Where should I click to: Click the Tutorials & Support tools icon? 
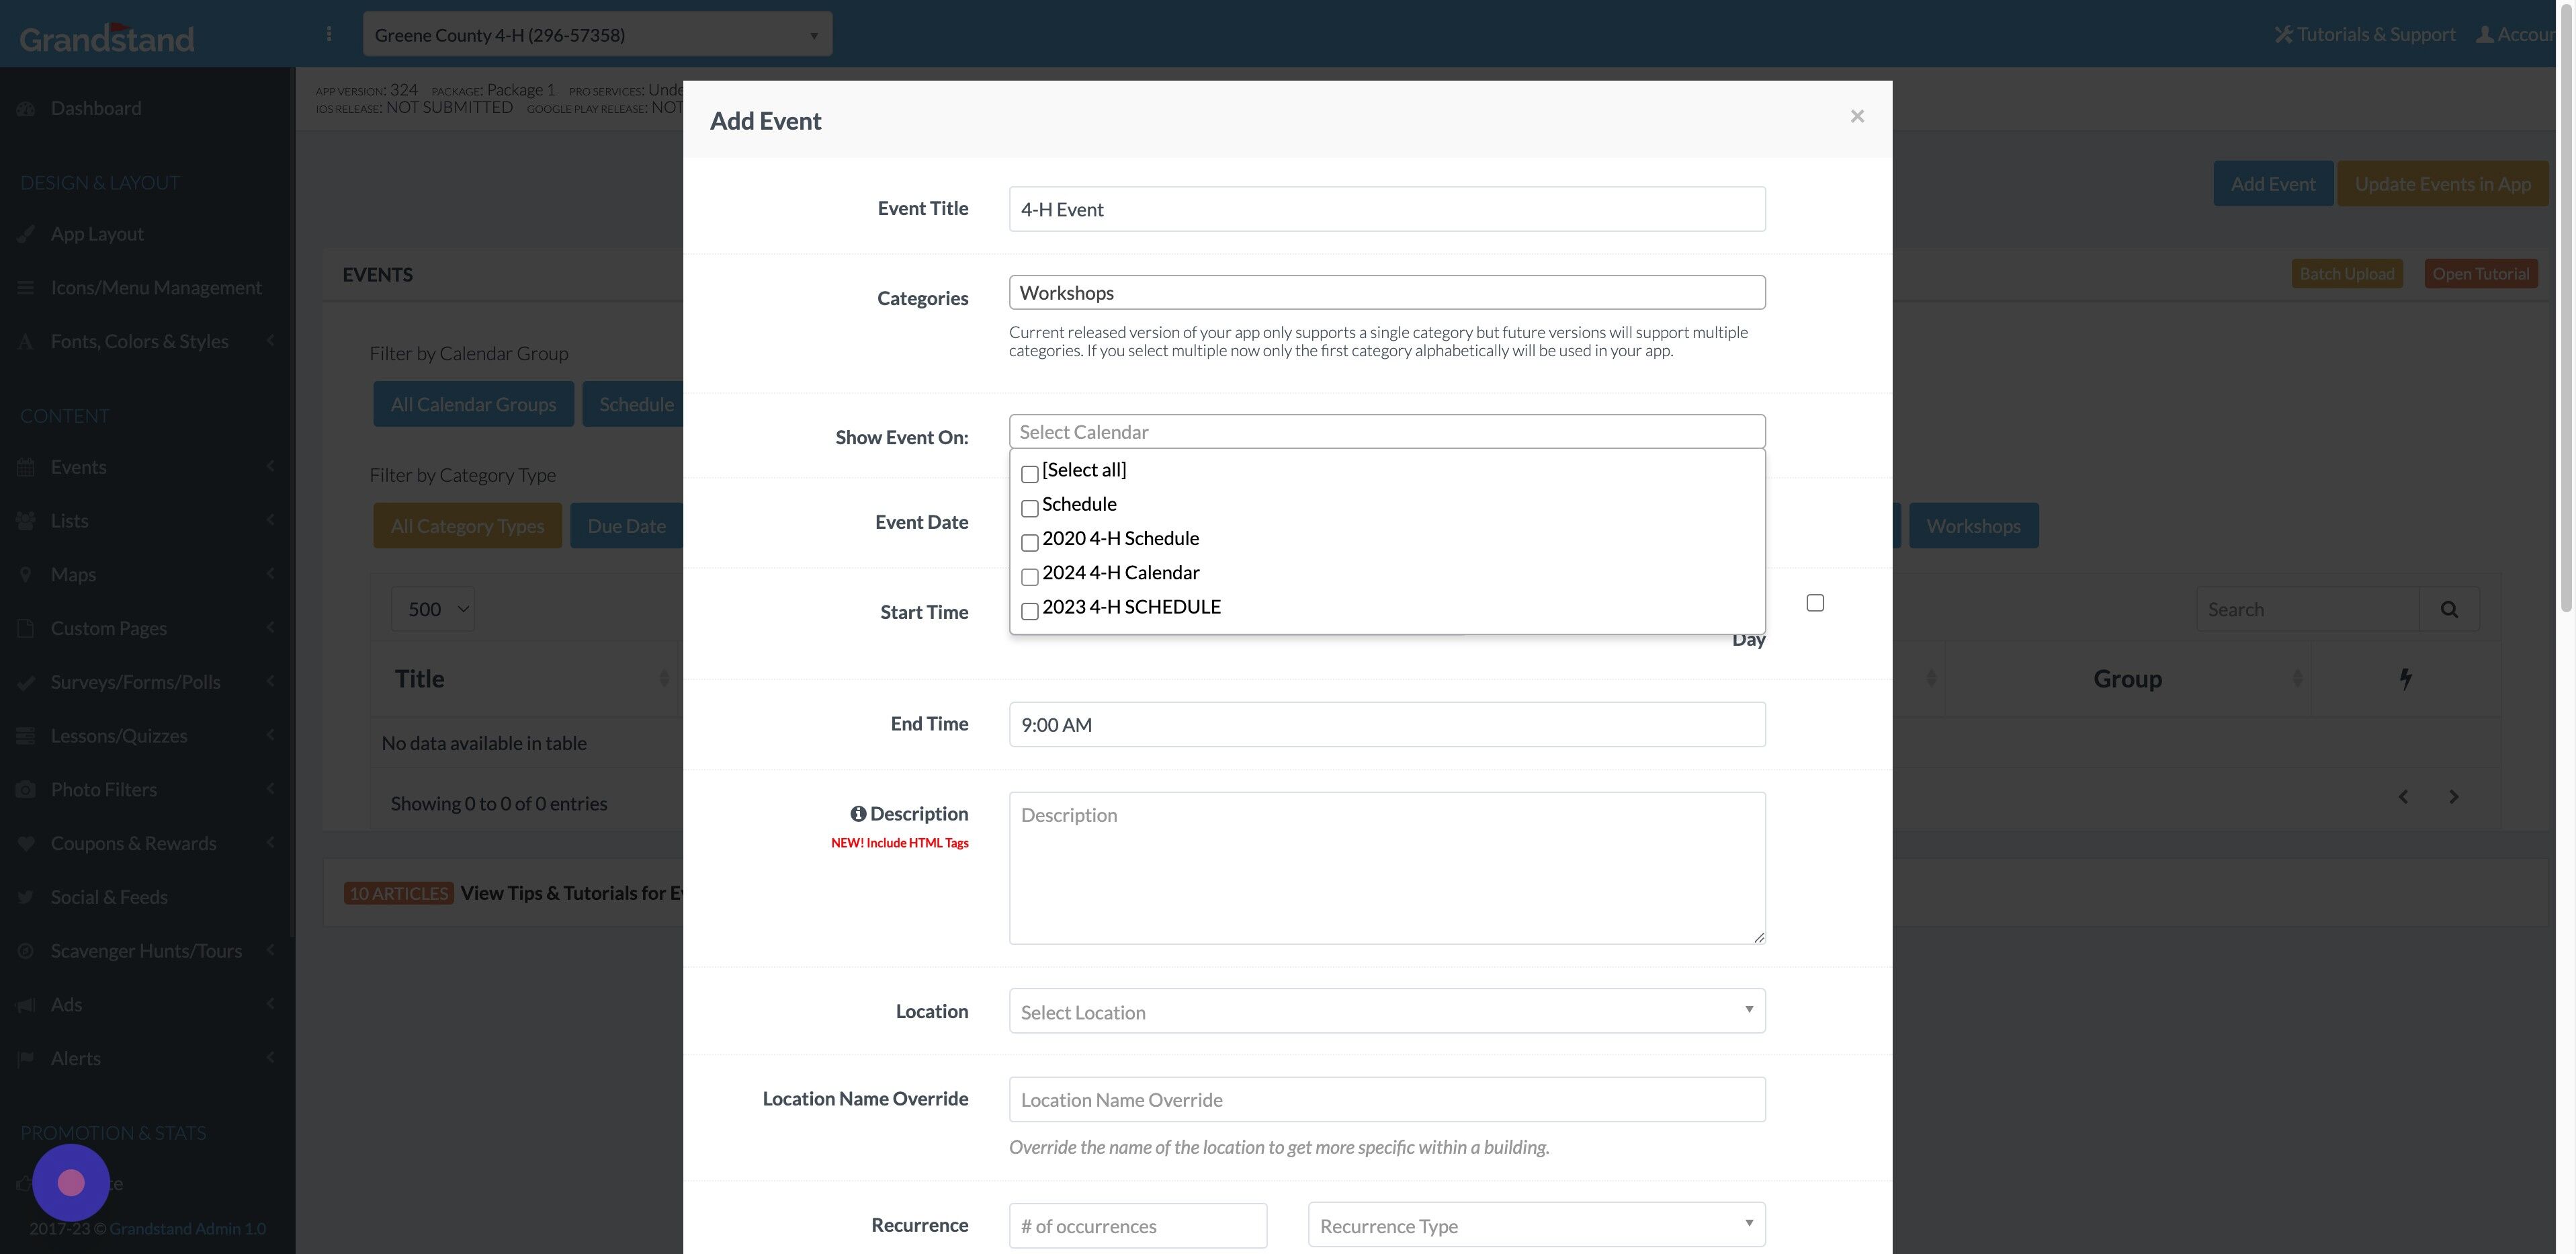(x=2283, y=34)
